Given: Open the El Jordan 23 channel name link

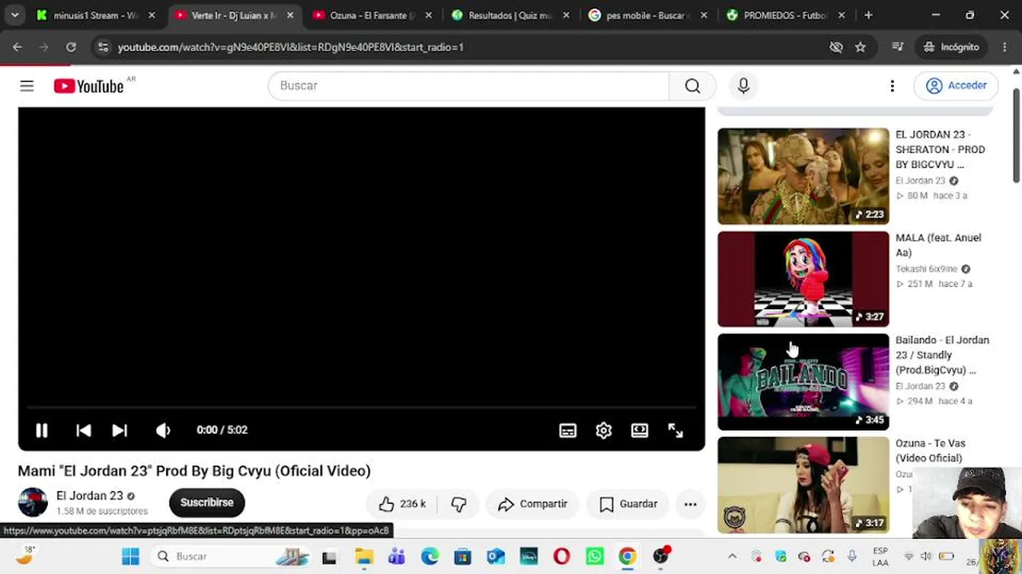Looking at the screenshot, I should (89, 496).
